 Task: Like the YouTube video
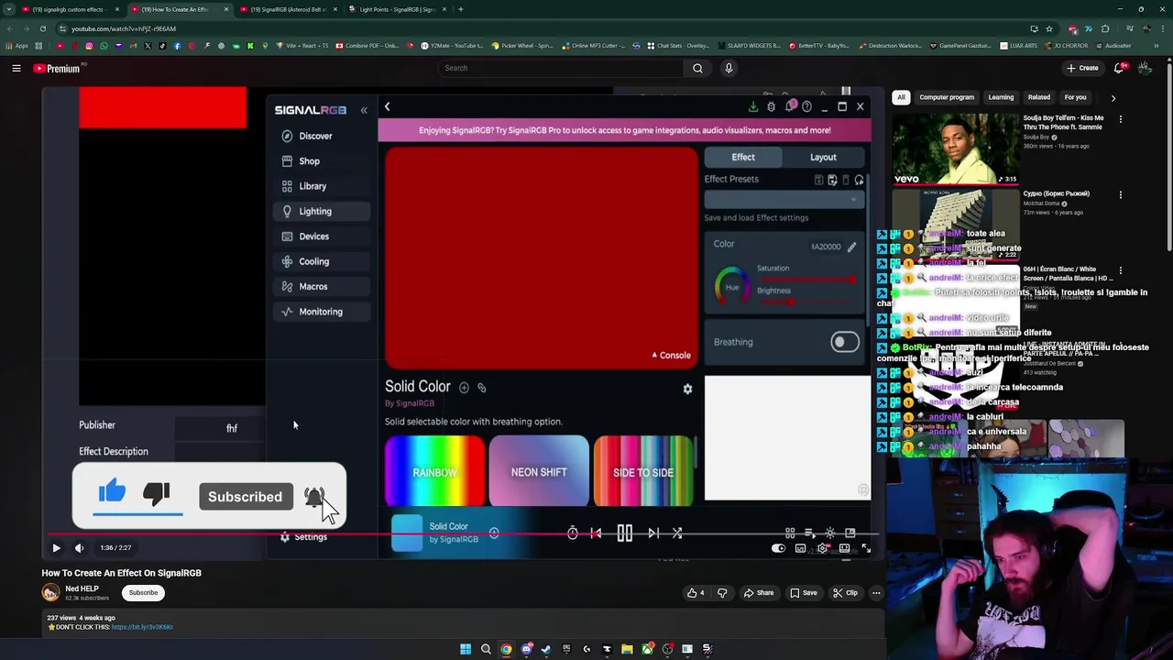point(696,593)
